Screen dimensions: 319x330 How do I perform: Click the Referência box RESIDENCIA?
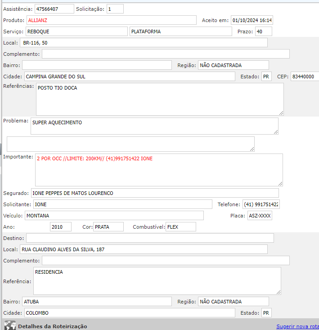pos(157,281)
